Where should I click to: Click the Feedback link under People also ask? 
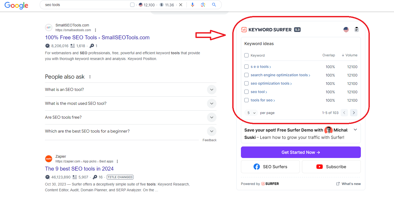pyautogui.click(x=210, y=140)
